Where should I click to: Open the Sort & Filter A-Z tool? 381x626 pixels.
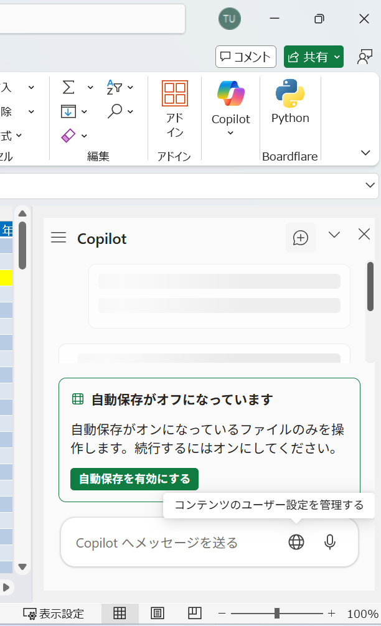click(115, 87)
